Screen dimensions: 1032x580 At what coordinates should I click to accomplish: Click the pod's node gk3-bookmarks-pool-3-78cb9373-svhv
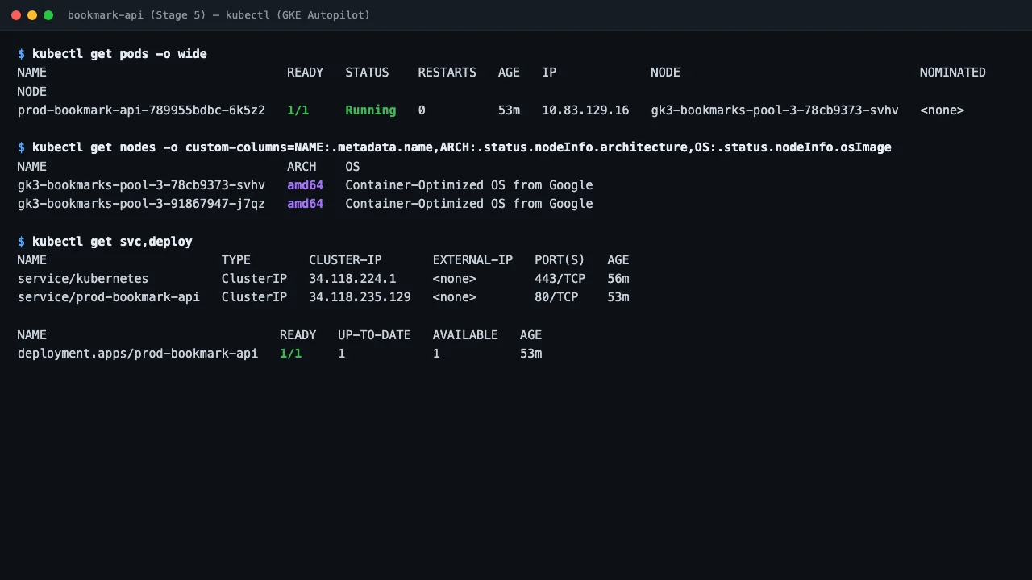coord(775,110)
